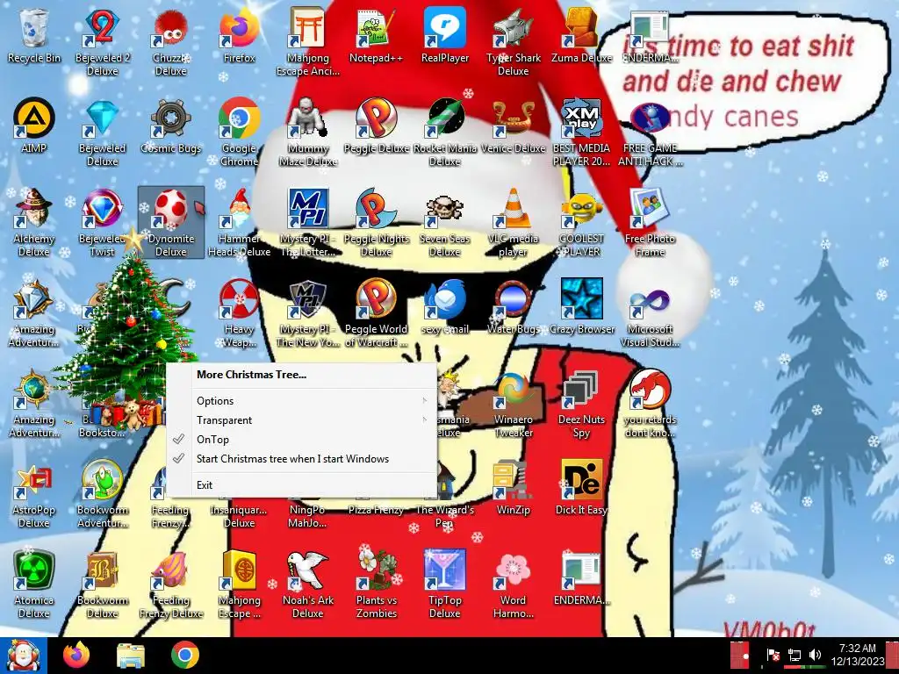The height and width of the screenshot is (674, 899).
Task: Select the Peggle World of Warcraft icon
Action: [376, 313]
